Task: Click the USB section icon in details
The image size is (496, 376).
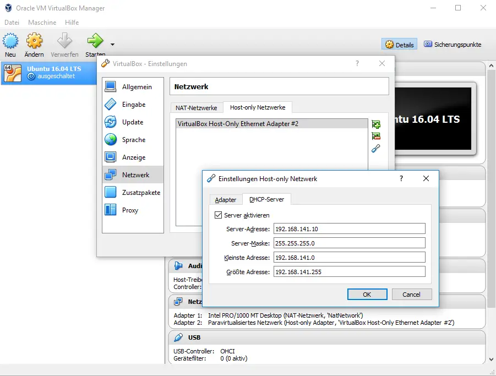Action: pyautogui.click(x=178, y=337)
